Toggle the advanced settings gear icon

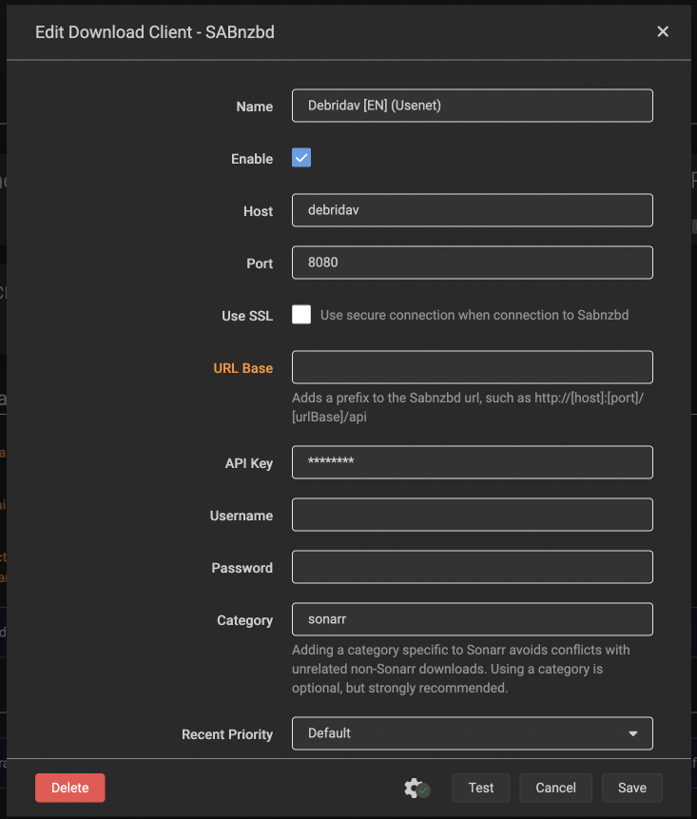coord(416,788)
